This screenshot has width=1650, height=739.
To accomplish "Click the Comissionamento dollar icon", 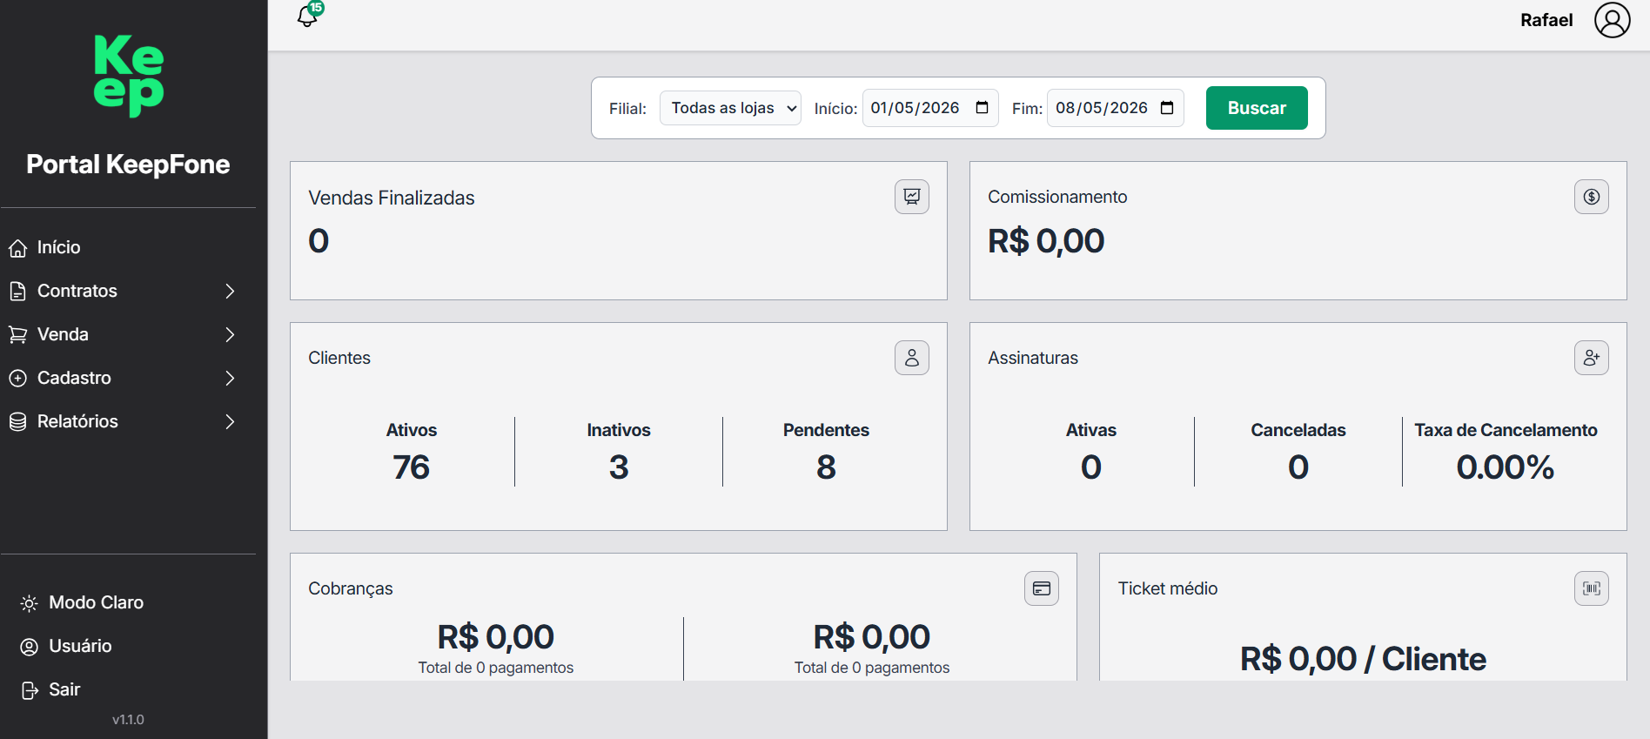I will point(1591,197).
